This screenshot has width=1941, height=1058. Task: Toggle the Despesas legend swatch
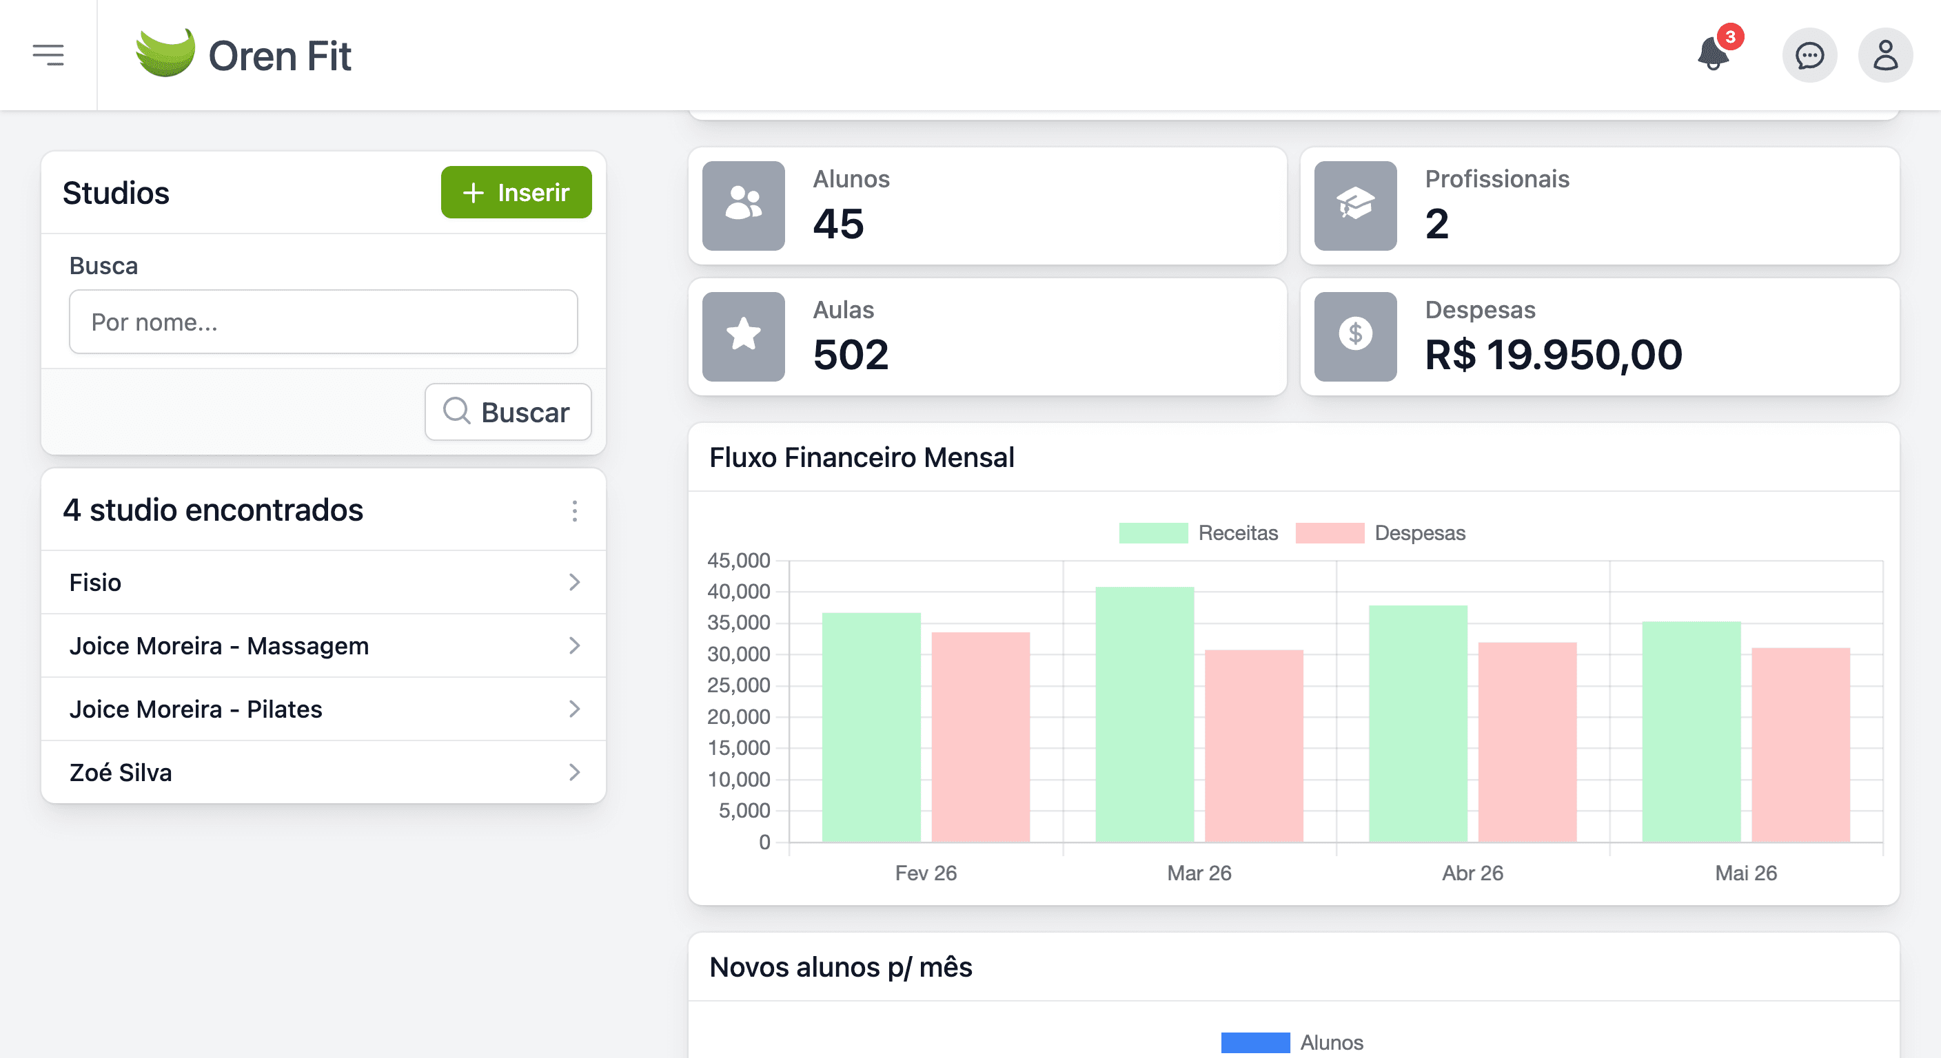[1329, 532]
